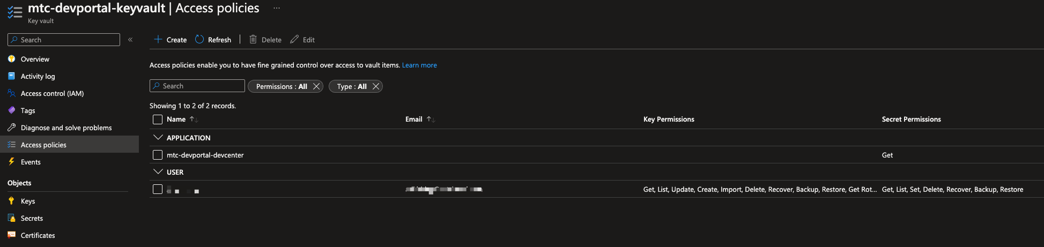Open the Learn more link
The width and height of the screenshot is (1044, 247).
[x=419, y=65]
